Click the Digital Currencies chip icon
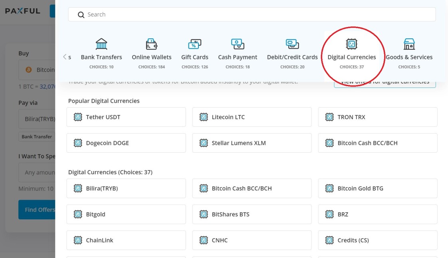Screen dimensions: 448x258 coord(351,44)
